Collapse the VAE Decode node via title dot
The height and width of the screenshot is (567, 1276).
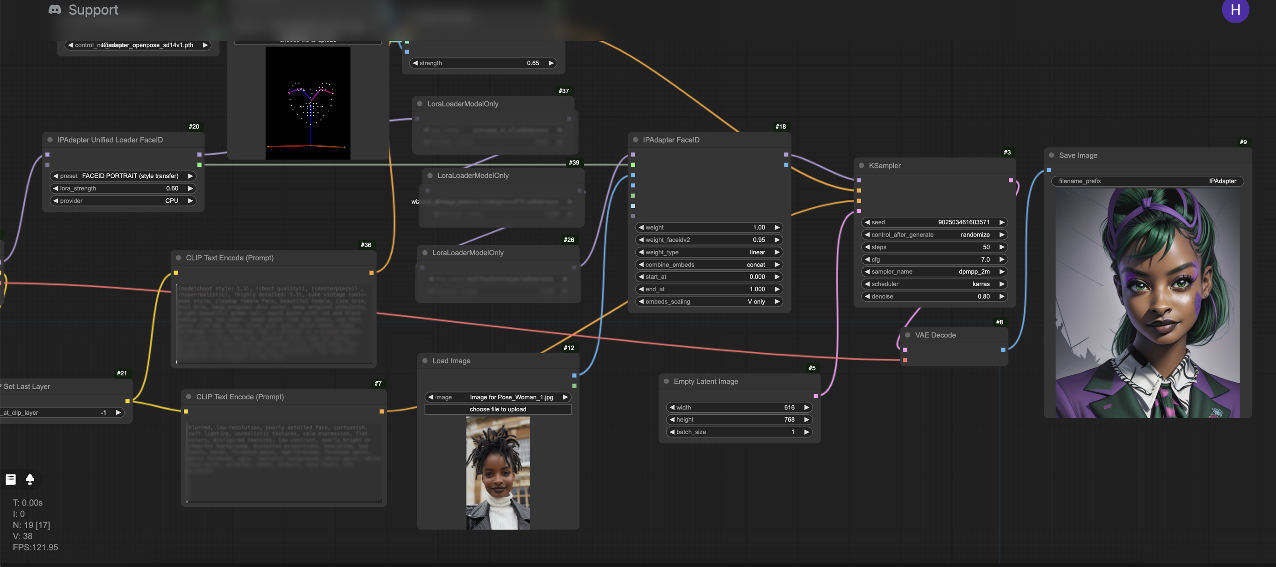tap(908, 335)
